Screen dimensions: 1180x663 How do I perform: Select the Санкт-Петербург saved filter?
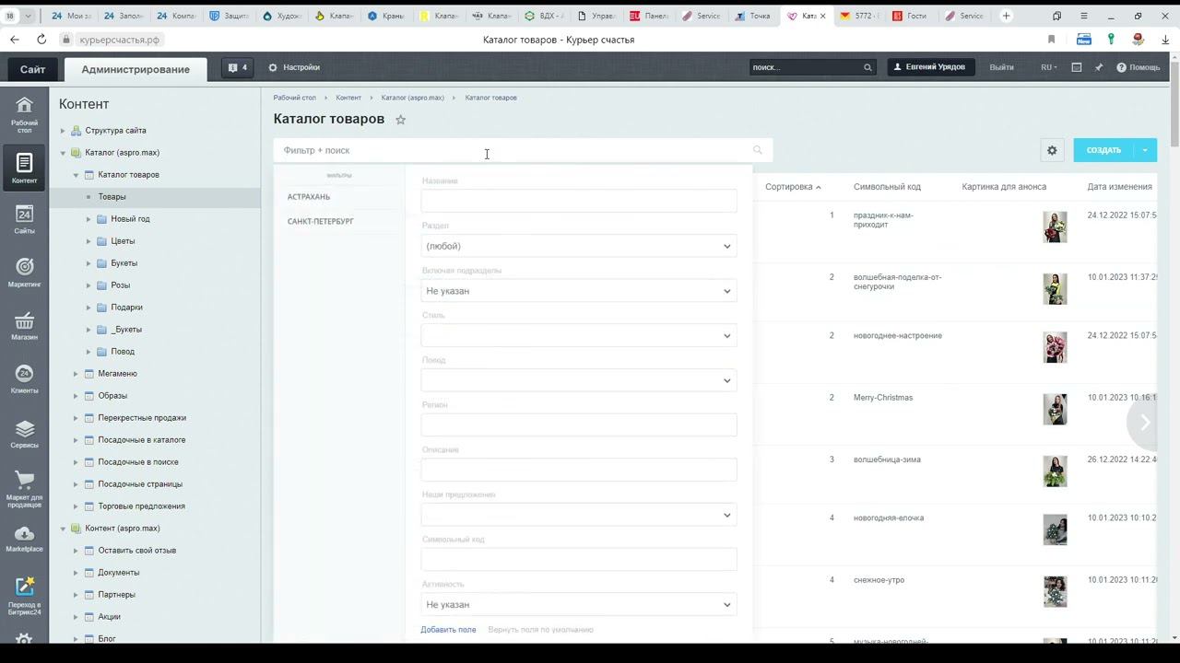coord(321,222)
